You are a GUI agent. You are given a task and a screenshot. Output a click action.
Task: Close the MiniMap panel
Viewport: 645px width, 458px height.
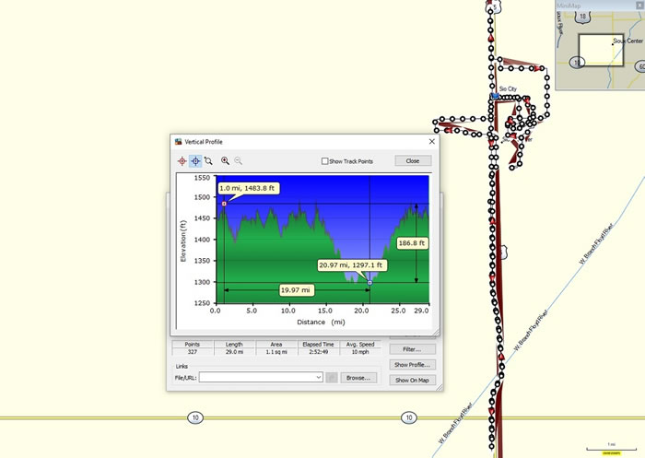[x=640, y=6]
